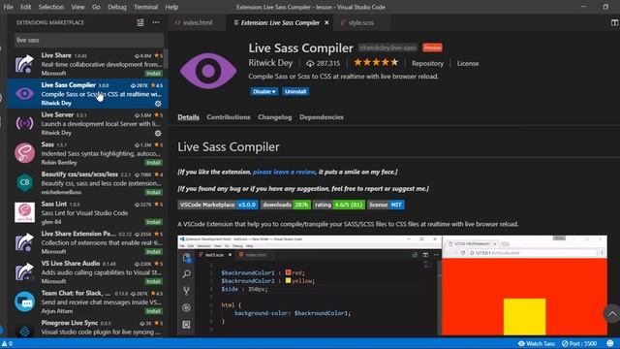Open the Disable dropdown button

point(263,91)
